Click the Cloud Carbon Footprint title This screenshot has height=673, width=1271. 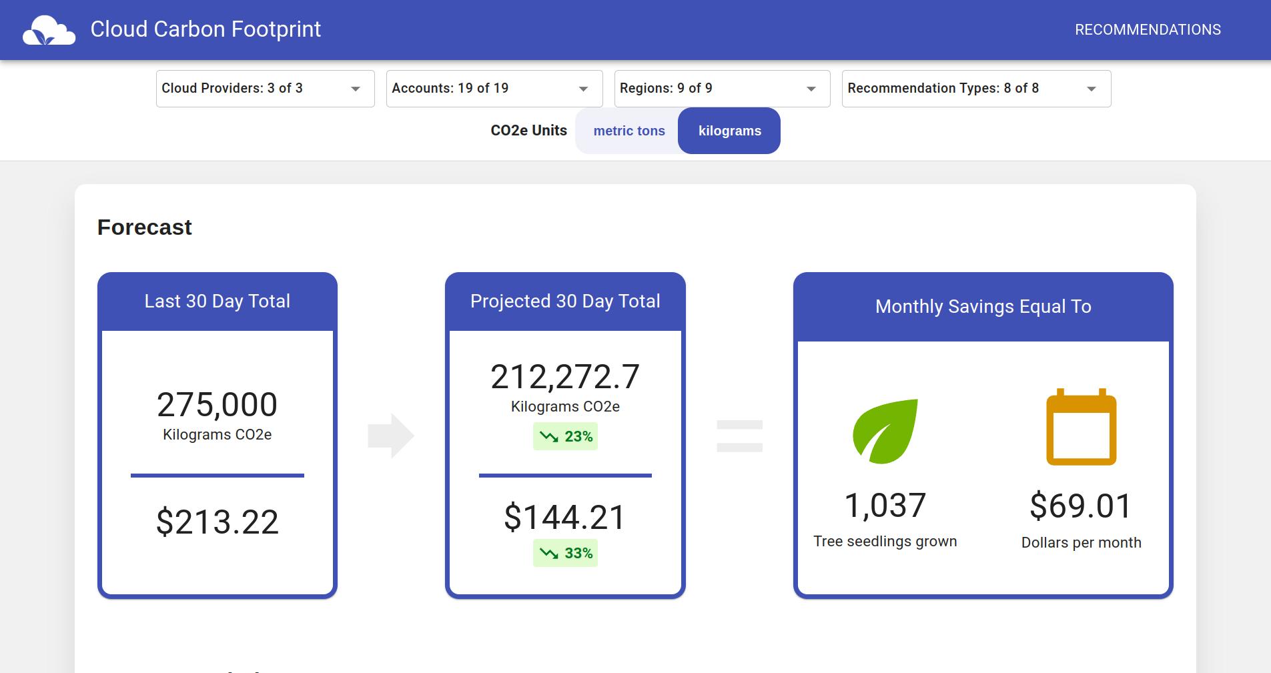click(x=205, y=29)
